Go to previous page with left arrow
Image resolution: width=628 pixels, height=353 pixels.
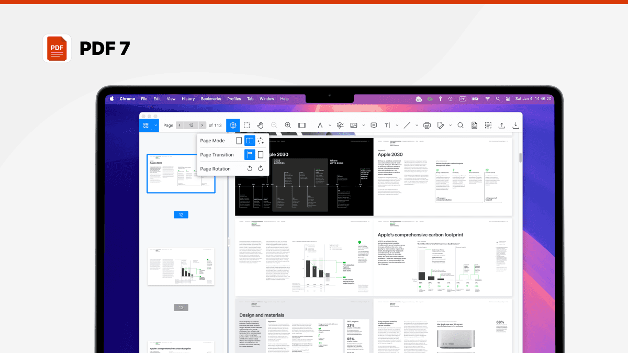[x=180, y=126]
